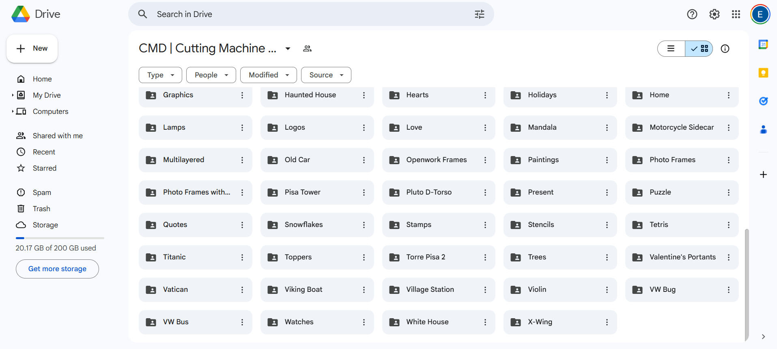Hide the side panel with chevron
Image resolution: width=777 pixels, height=349 pixels.
pyautogui.click(x=763, y=336)
